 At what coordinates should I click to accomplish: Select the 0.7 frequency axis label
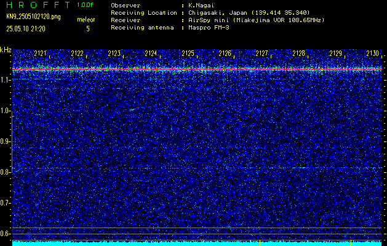pos(5,203)
